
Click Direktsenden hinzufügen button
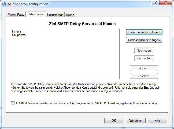(x=144, y=40)
